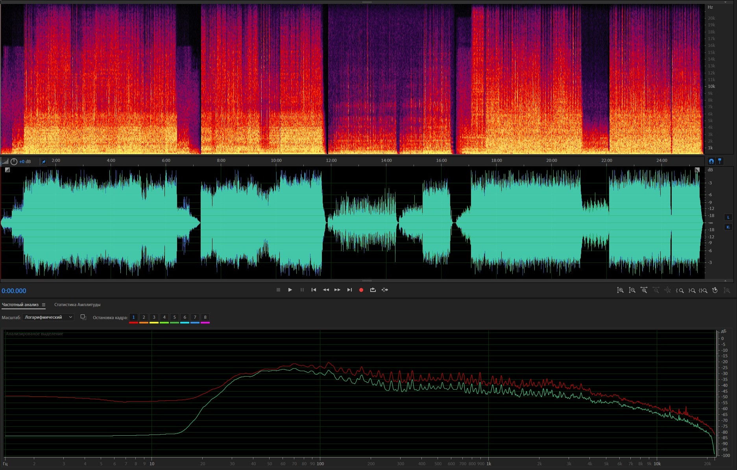This screenshot has height=470, width=737.
Task: Switch to Статистика Амплитуды tab
Action: tap(77, 305)
